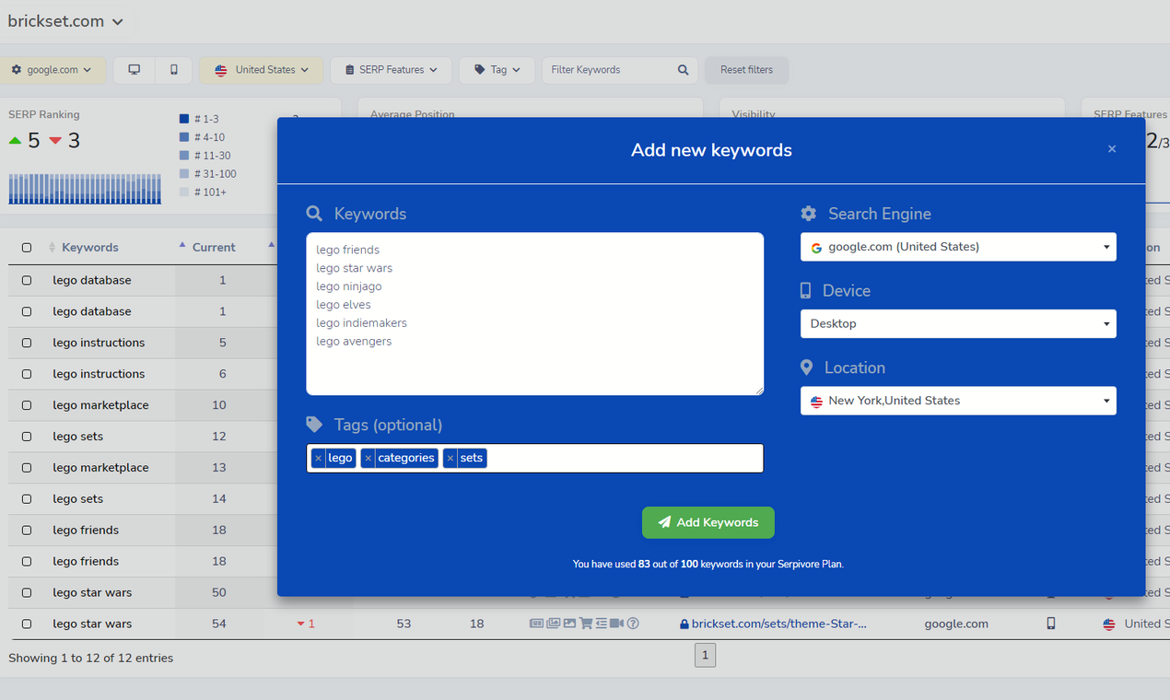Screen dimensions: 1170x700
Task: Open the Location select showing New York
Action: (x=958, y=401)
